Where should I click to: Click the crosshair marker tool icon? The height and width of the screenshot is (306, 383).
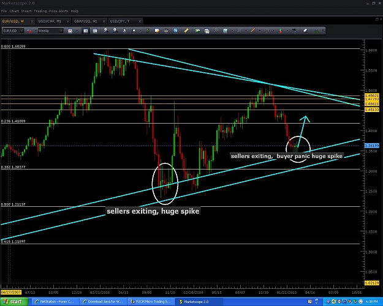click(134, 31)
